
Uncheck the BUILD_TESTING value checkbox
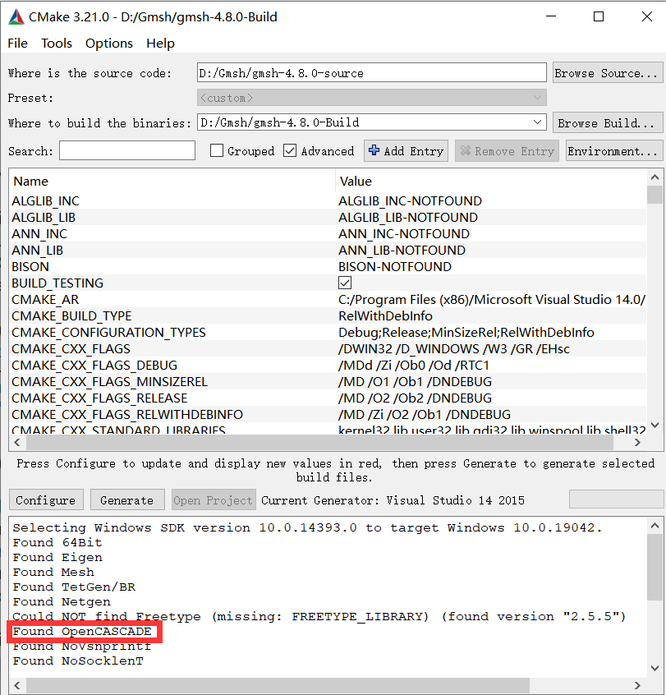coord(344,283)
